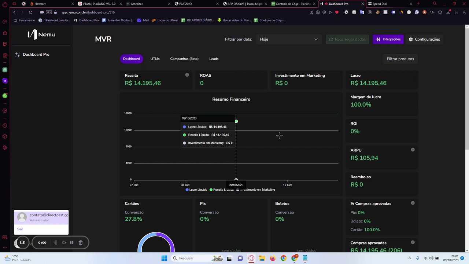Delete the recording with the trash icon
Image resolution: width=469 pixels, height=264 pixels.
click(x=81, y=242)
